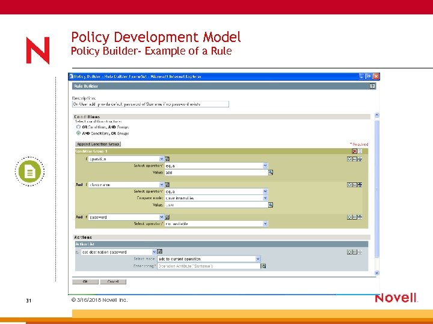Viewport: 433px width, 324px height.
Task: Click the Value field containing 'add'
Action: (216, 172)
